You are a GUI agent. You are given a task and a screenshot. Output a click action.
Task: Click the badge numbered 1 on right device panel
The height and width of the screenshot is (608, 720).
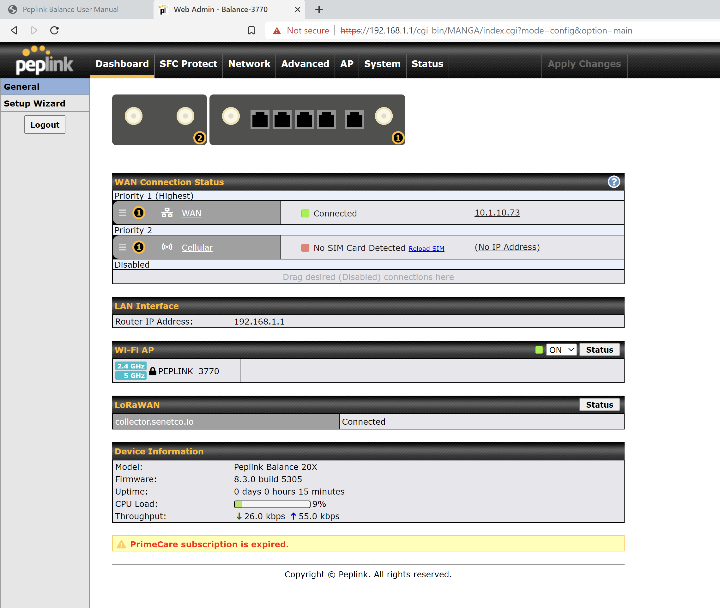[x=398, y=138]
